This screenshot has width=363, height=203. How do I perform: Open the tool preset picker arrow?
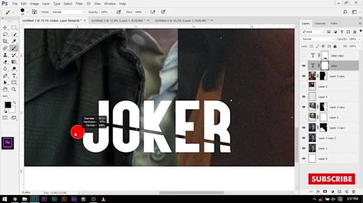tap(13, 12)
